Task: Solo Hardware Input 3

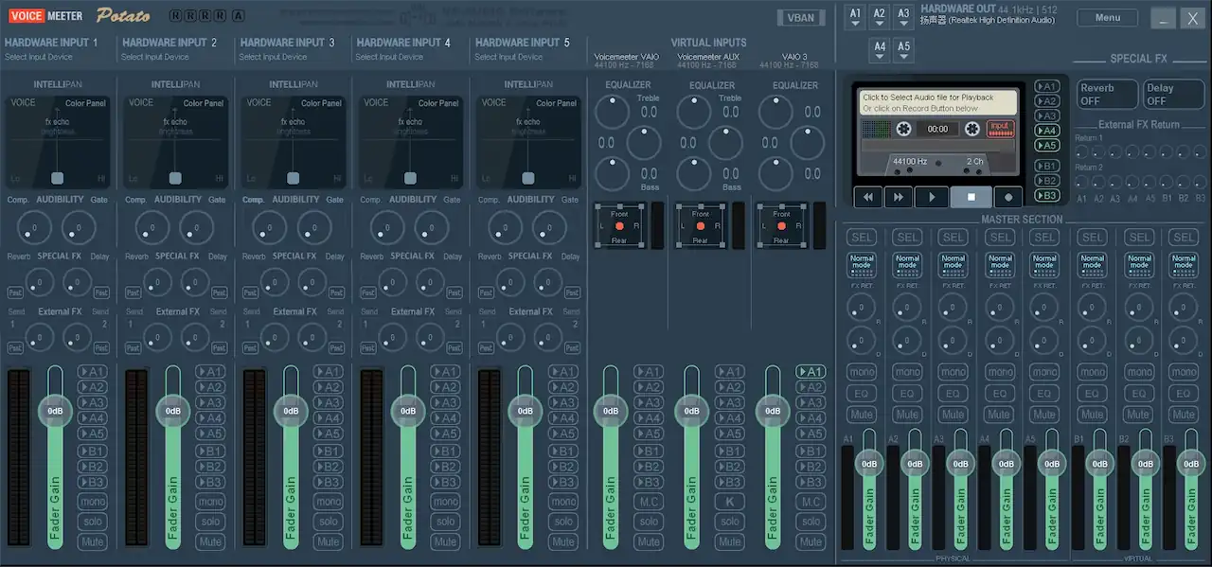Action: pos(328,522)
